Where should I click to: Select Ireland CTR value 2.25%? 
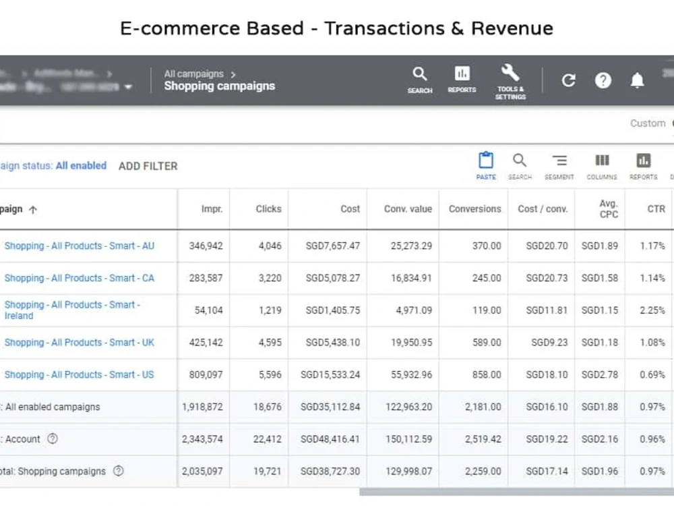click(652, 310)
